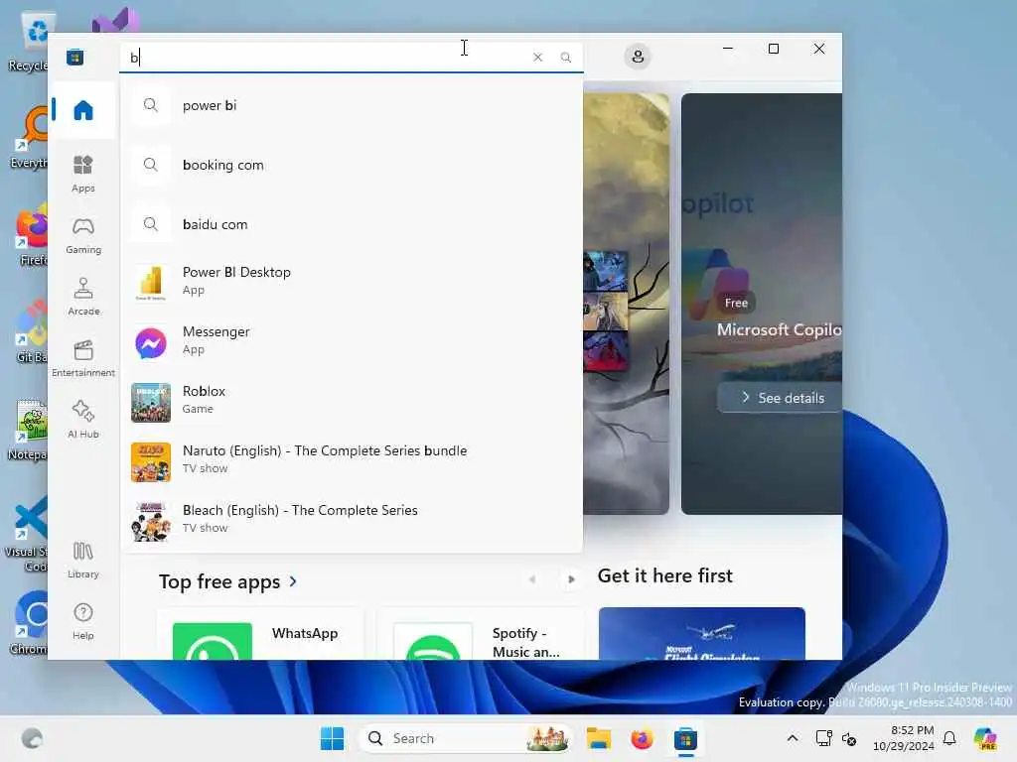The height and width of the screenshot is (762, 1017).
Task: Open the clock and date panel
Action: click(904, 738)
